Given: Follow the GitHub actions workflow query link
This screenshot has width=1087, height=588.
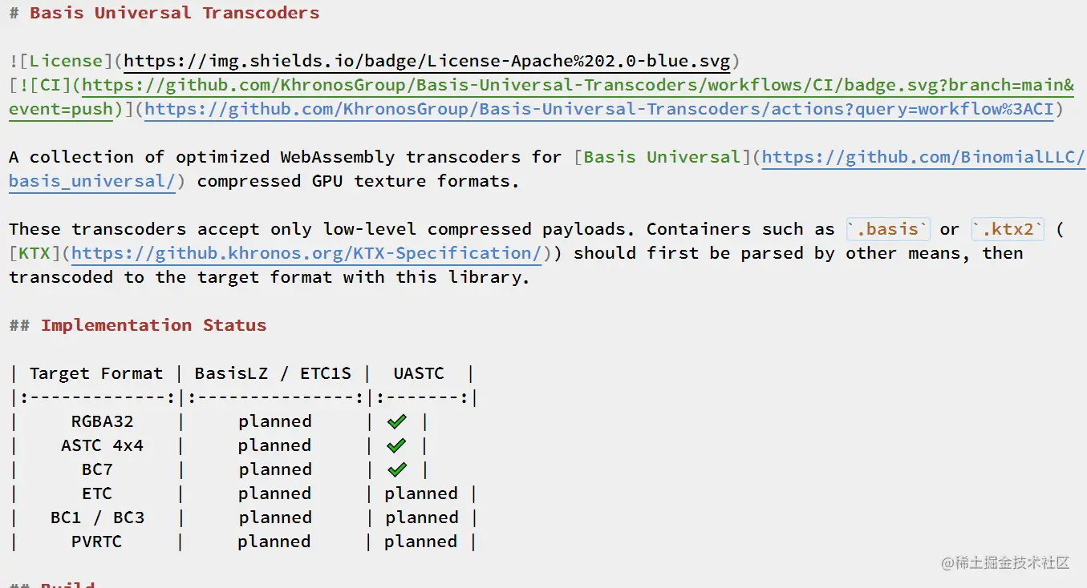Looking at the screenshot, I should pyautogui.click(x=598, y=109).
